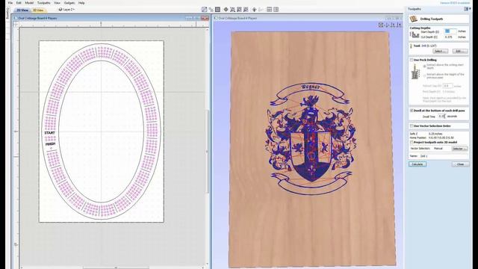Click the 2D window title 'Oval Cribbage Board 4 Players'
The width and height of the screenshot is (478, 269).
point(37,18)
